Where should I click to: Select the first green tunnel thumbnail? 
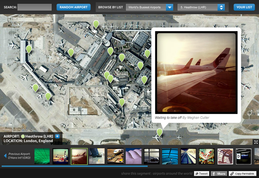42,156
